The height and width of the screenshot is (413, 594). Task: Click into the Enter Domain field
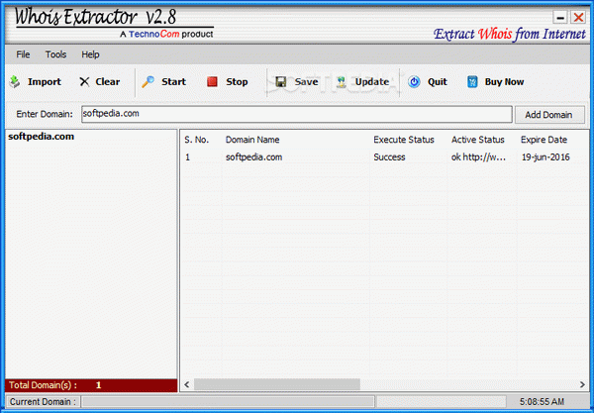297,114
